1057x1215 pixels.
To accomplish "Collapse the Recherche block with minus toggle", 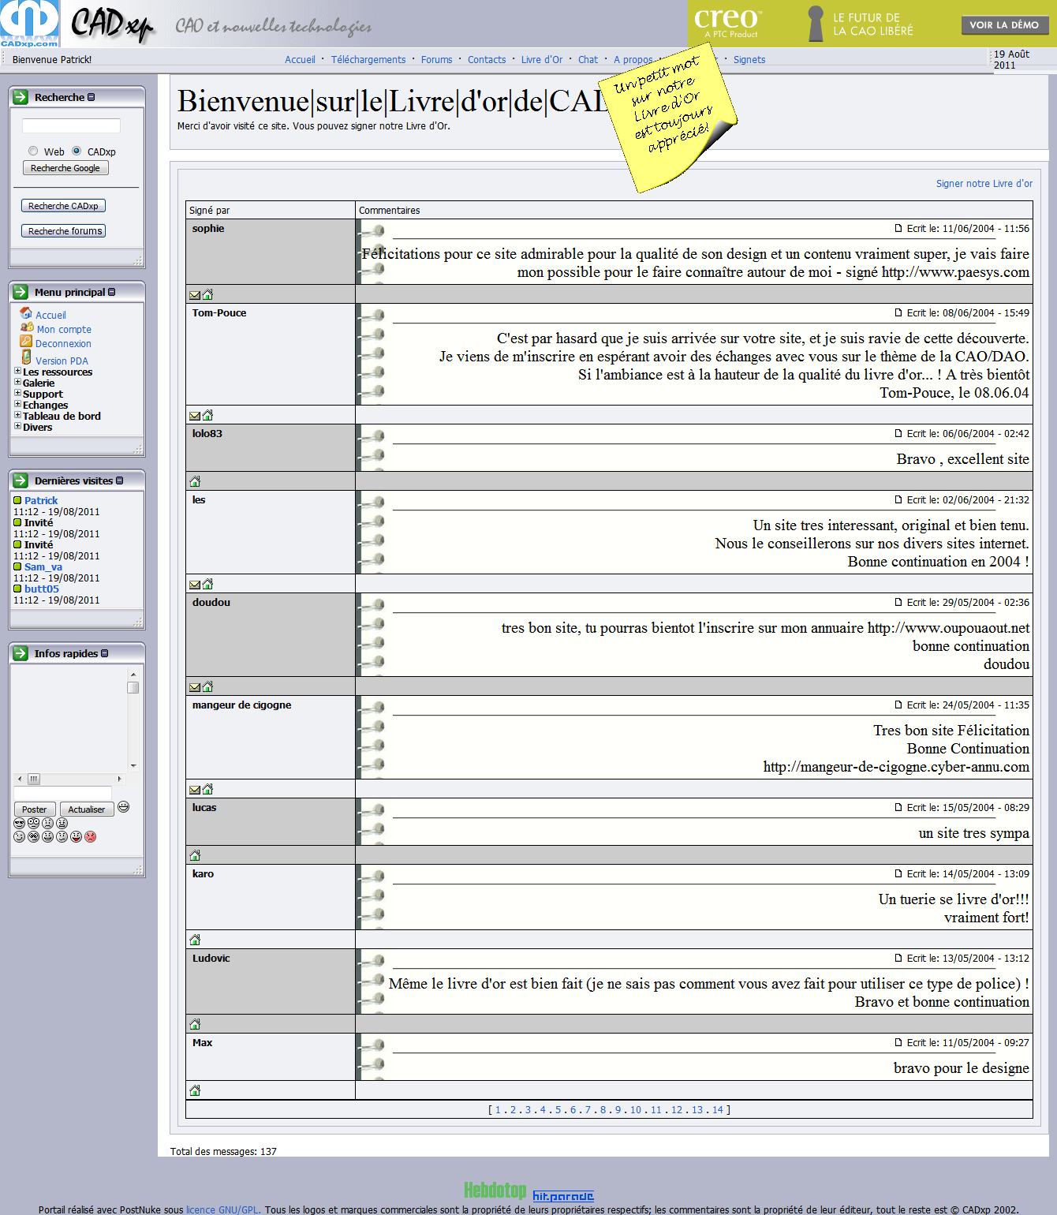I will [92, 97].
